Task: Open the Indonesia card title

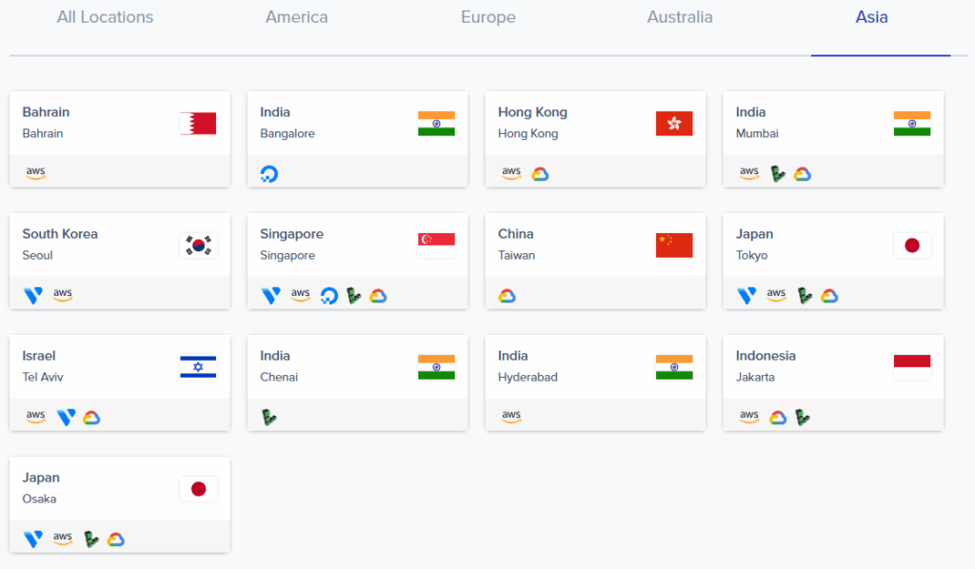Action: click(766, 356)
